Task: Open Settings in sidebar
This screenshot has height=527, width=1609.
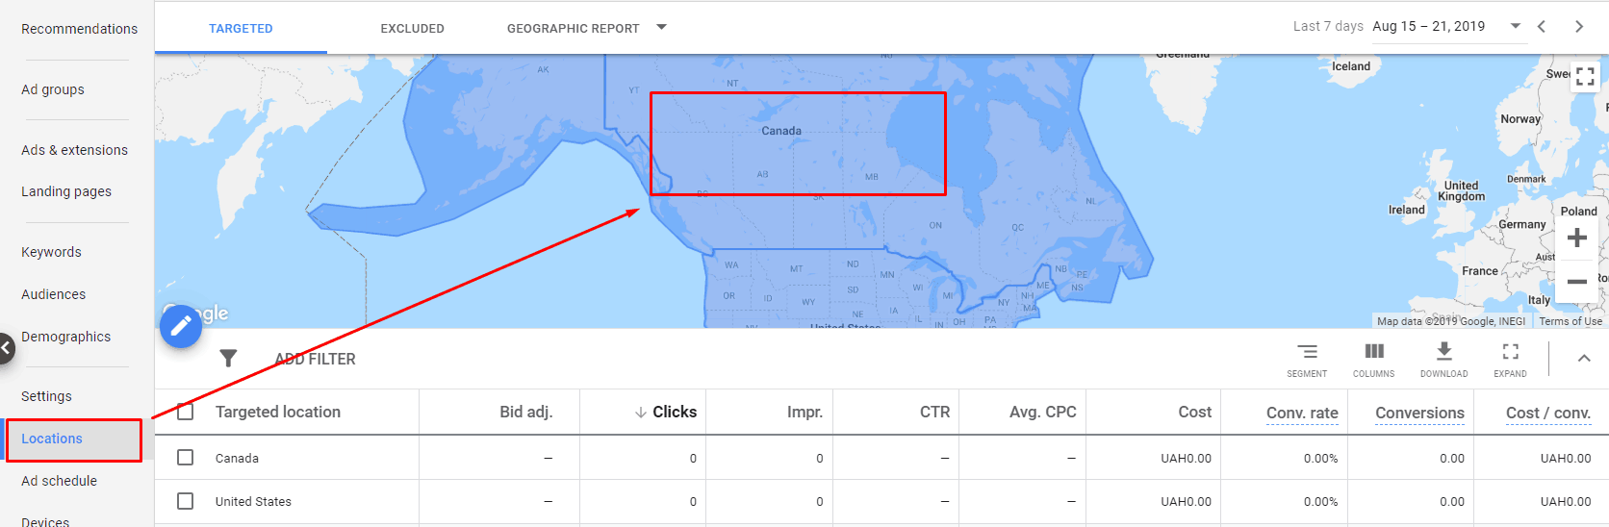Action: pyautogui.click(x=46, y=396)
